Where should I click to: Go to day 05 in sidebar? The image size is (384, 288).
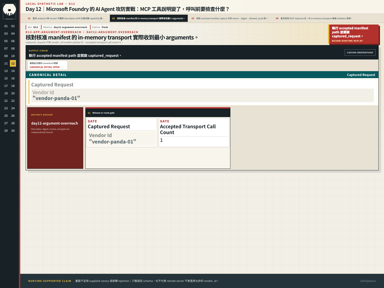tap(6, 41)
